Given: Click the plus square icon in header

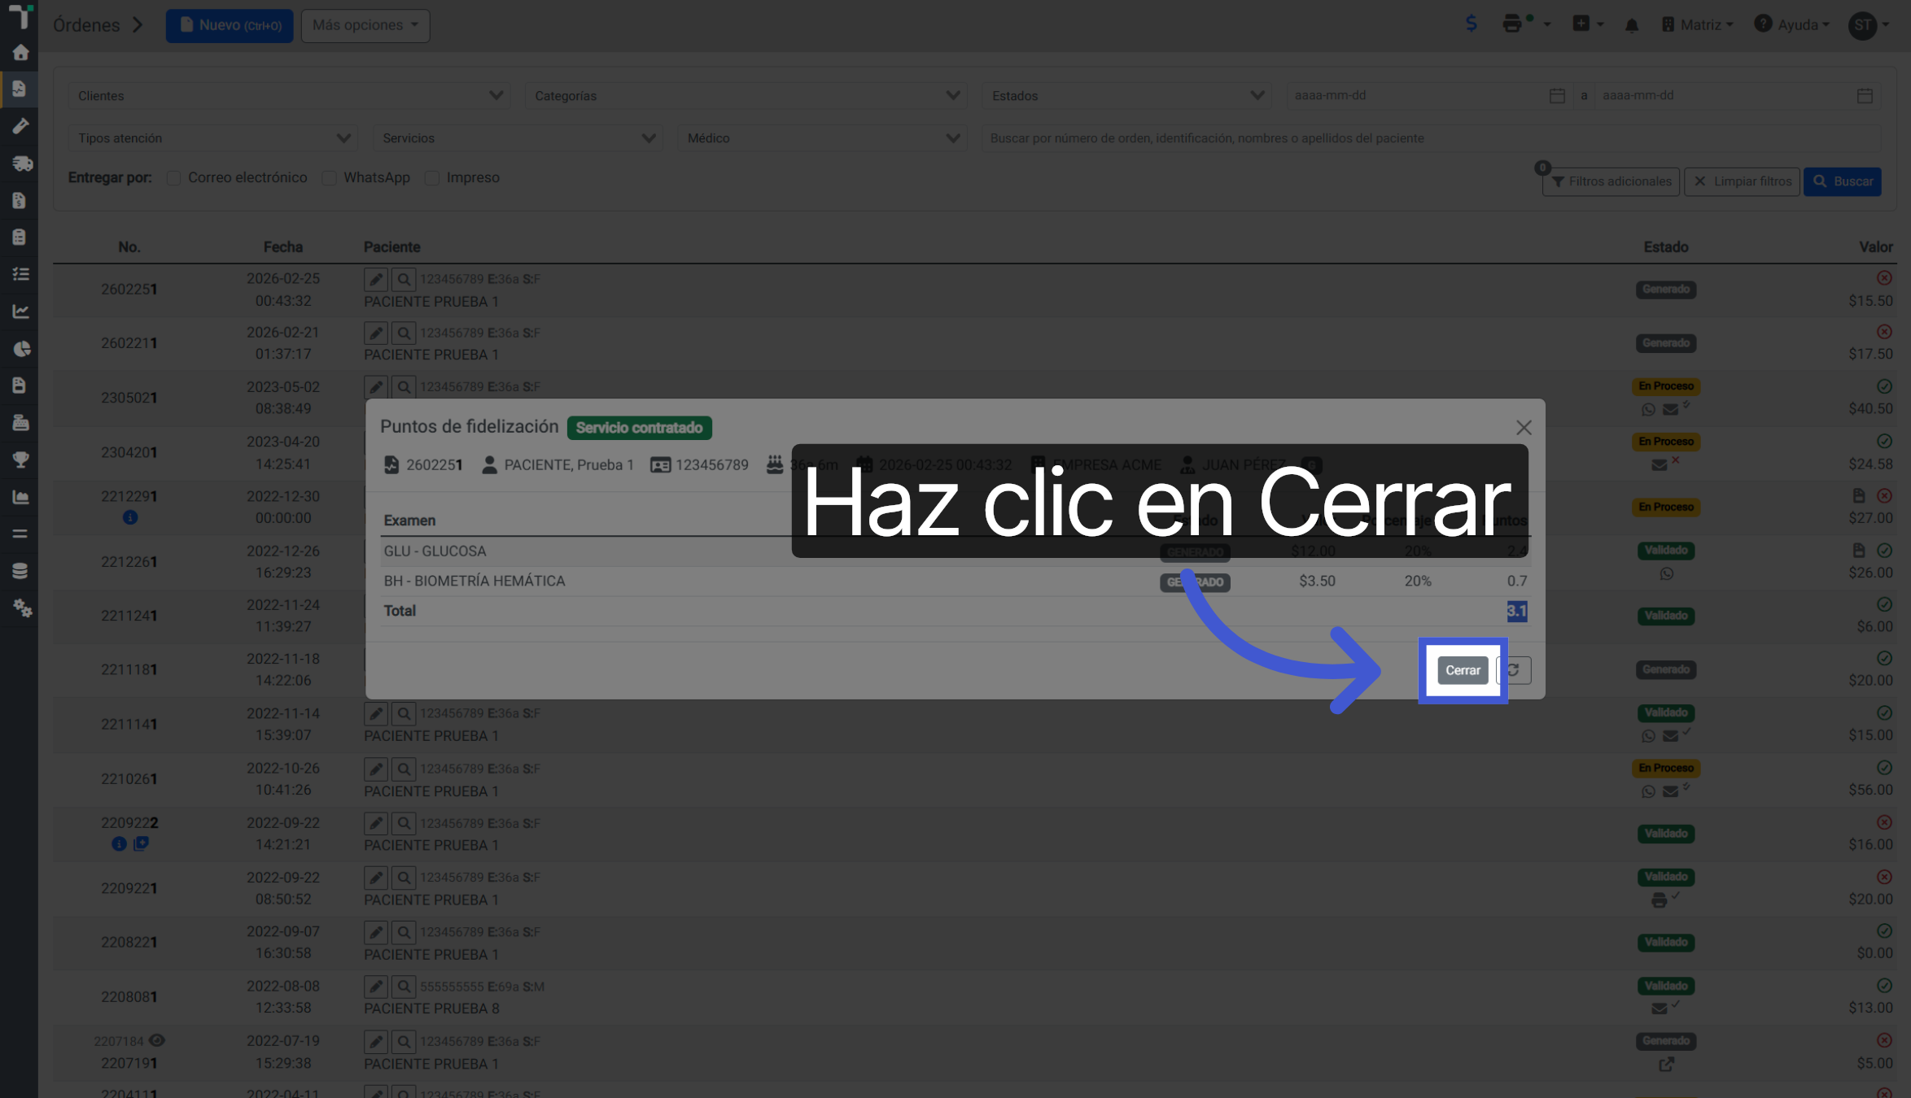Looking at the screenshot, I should 1581,24.
